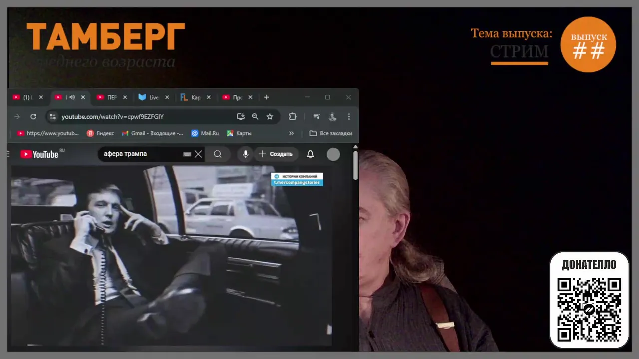
Task: Run YouTube search with magnifier button
Action: coord(218,154)
